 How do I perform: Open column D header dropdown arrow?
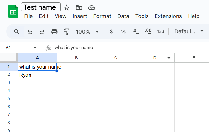[169, 58]
